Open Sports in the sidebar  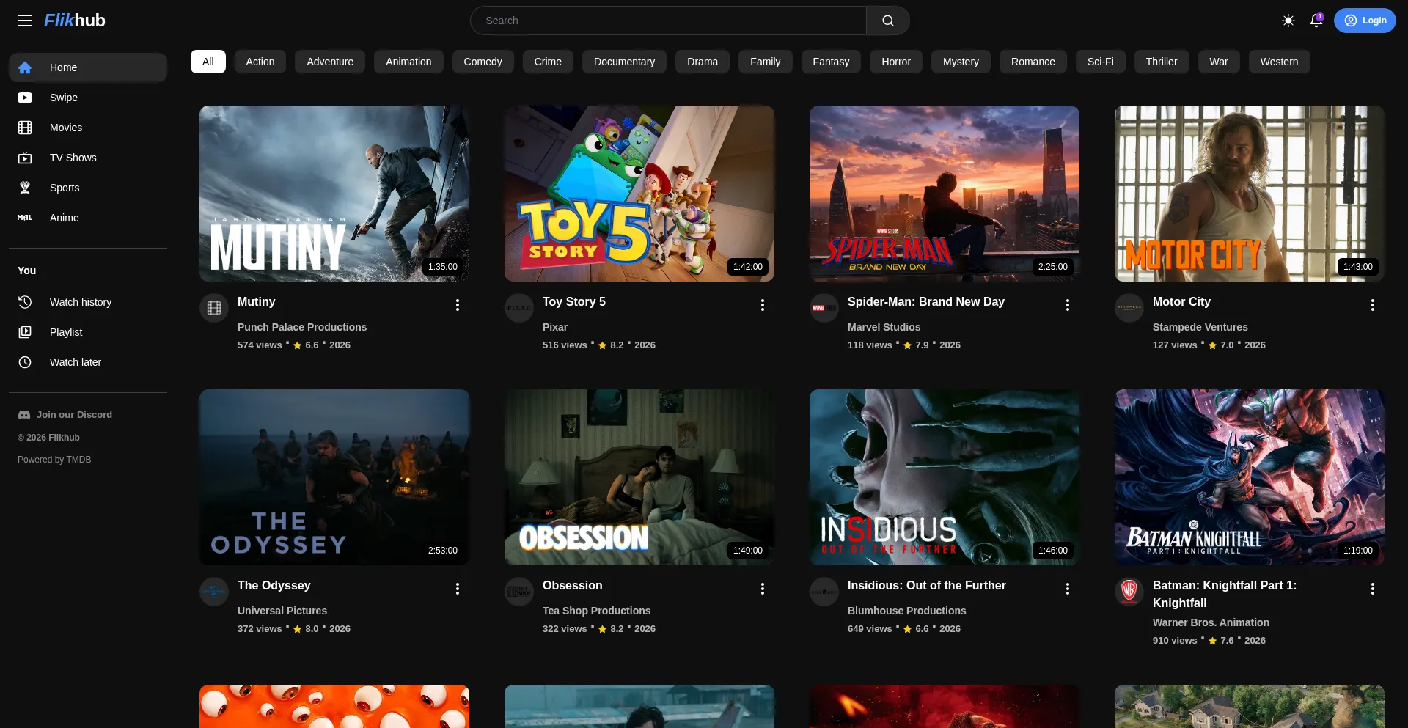point(88,188)
